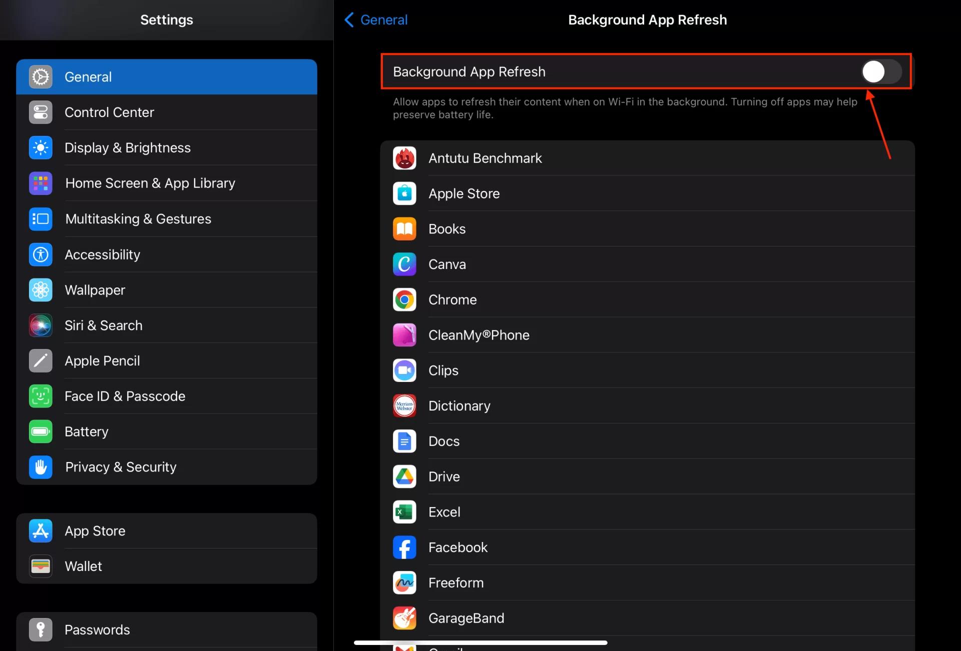This screenshot has width=961, height=651.
Task: Tap the Google Docs app icon
Action: tap(404, 441)
